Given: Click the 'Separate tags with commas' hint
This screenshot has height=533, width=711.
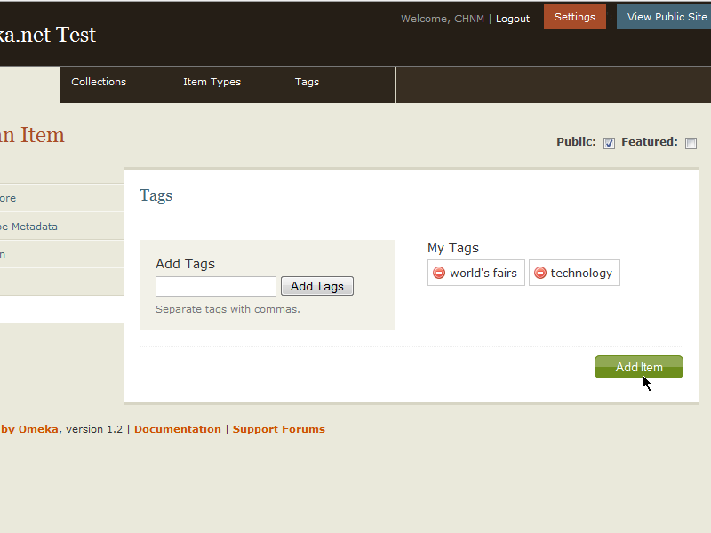Looking at the screenshot, I should [228, 309].
